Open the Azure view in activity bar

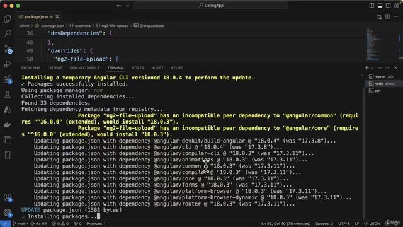[8, 109]
